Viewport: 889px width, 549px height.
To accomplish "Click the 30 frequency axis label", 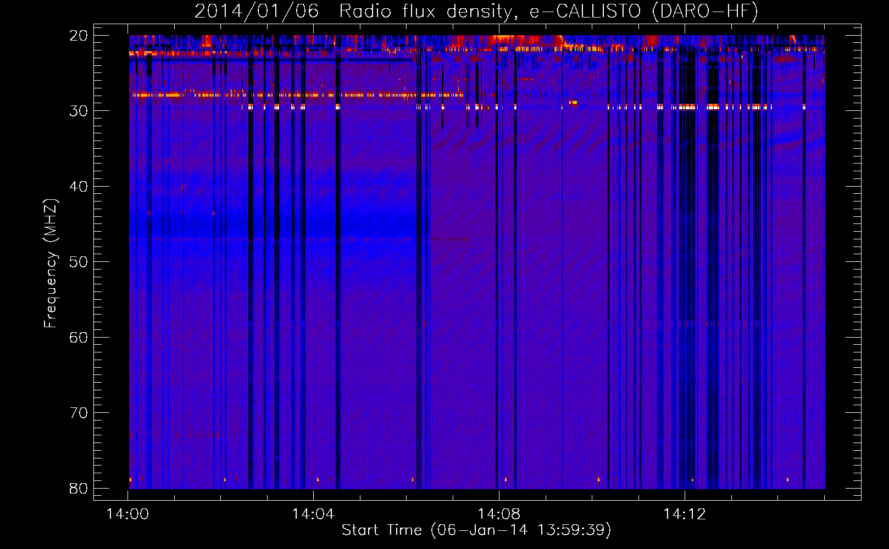I will [x=79, y=111].
